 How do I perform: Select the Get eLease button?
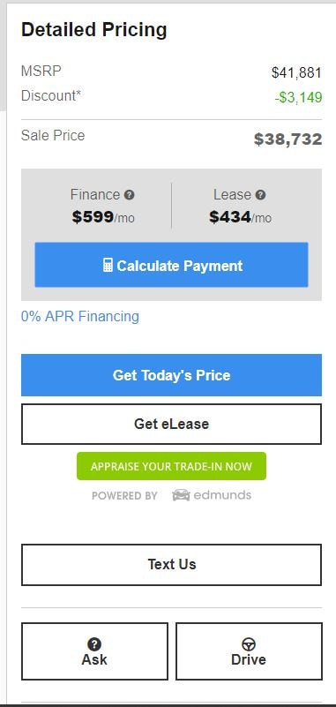172,424
